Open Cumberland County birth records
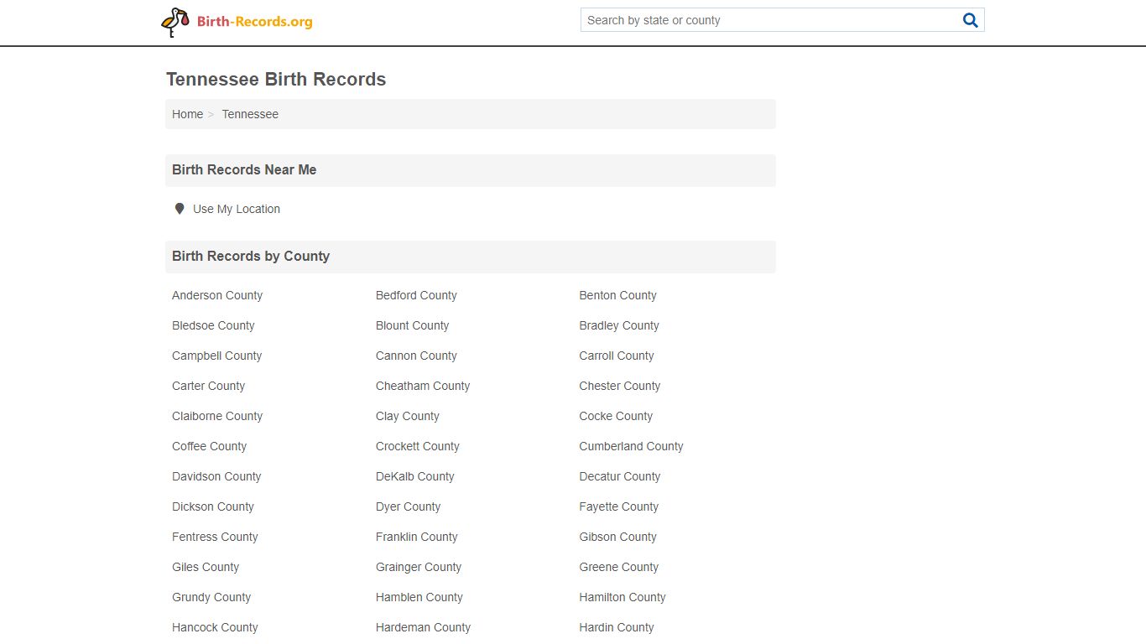Screen dimensions: 1146x644 (631, 446)
